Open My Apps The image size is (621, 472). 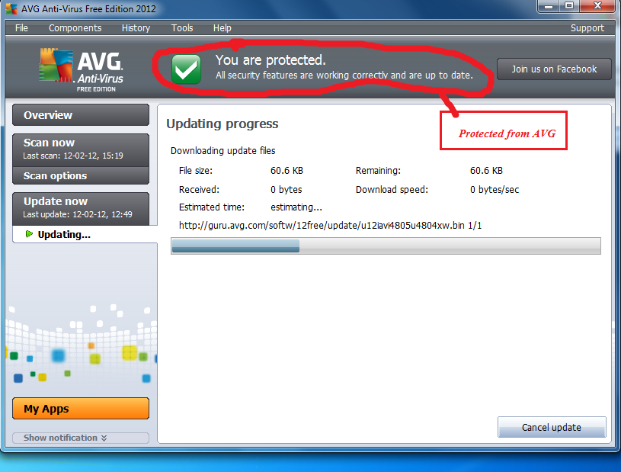click(x=81, y=409)
